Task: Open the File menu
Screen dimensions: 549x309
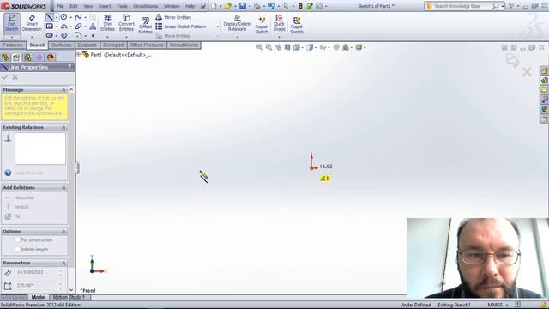Action: coord(60,6)
